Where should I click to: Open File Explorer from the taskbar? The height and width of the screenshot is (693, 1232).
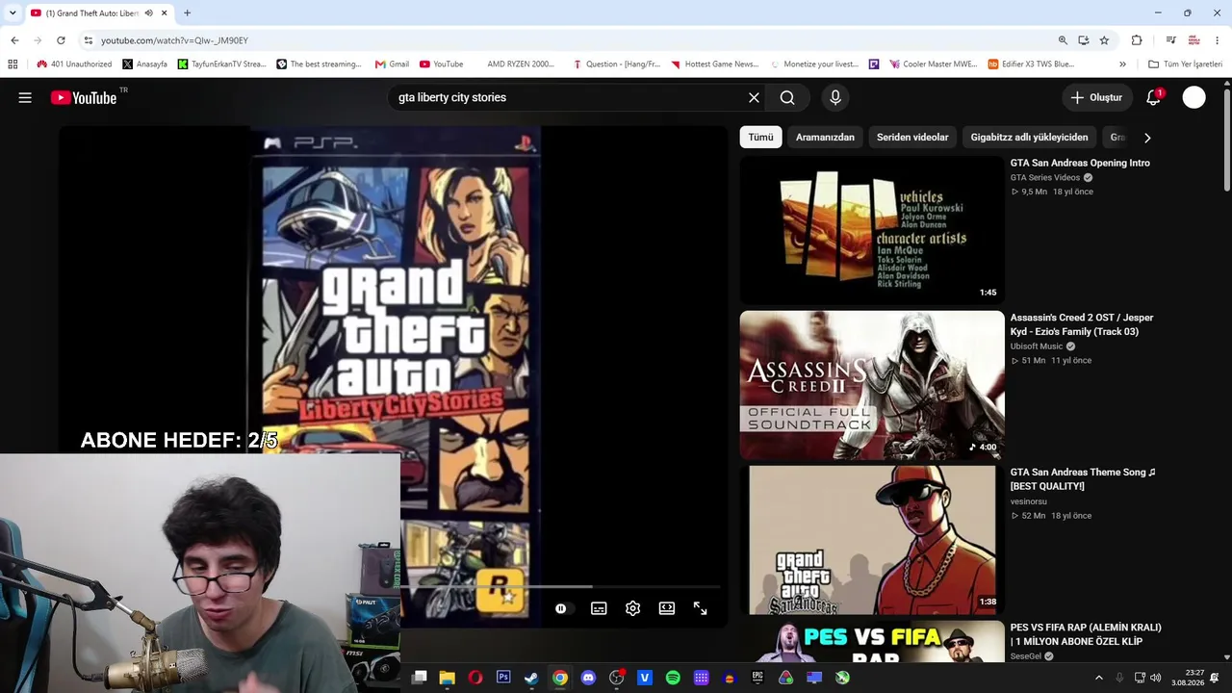click(447, 678)
